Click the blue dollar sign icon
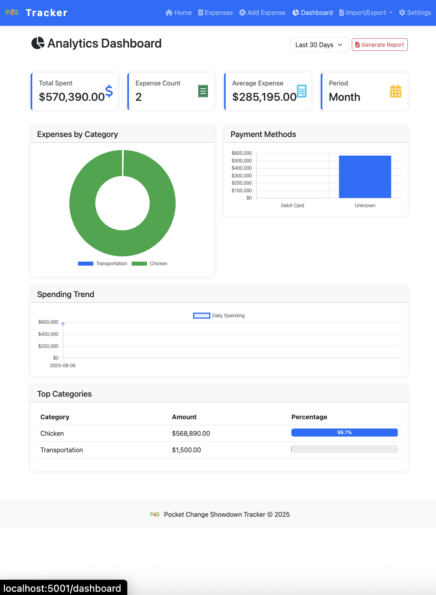This screenshot has width=436, height=595. tap(109, 92)
